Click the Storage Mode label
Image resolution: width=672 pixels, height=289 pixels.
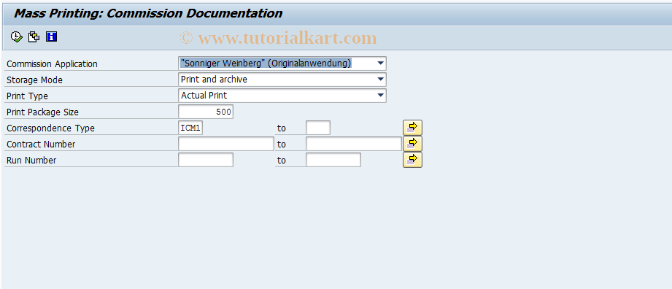click(x=34, y=80)
